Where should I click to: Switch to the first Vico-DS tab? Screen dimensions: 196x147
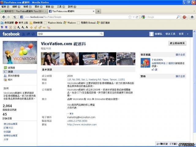(x=24, y=11)
